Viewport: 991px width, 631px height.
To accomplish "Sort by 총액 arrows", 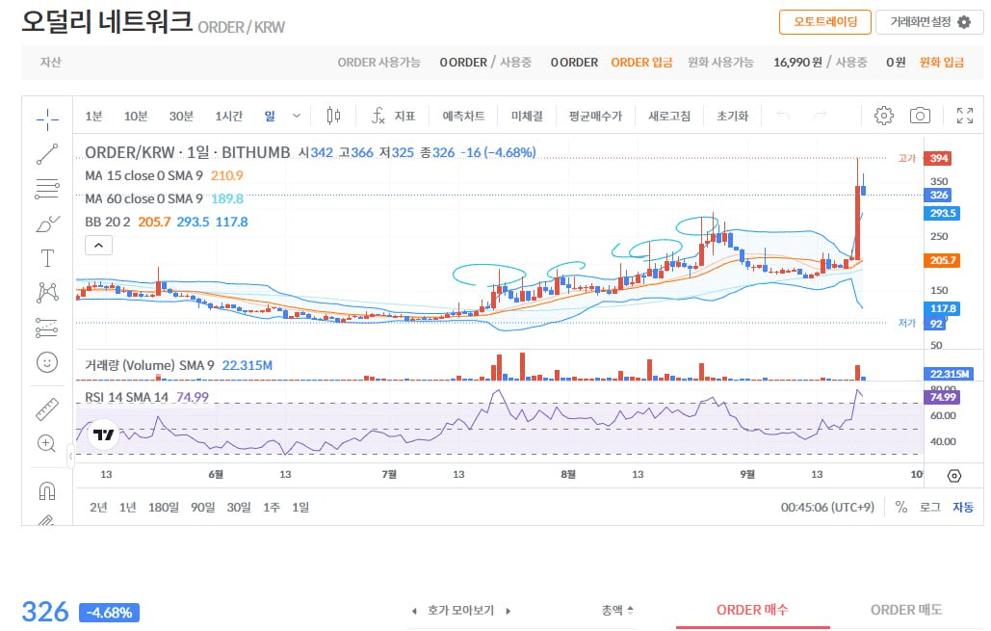I will 630,610.
